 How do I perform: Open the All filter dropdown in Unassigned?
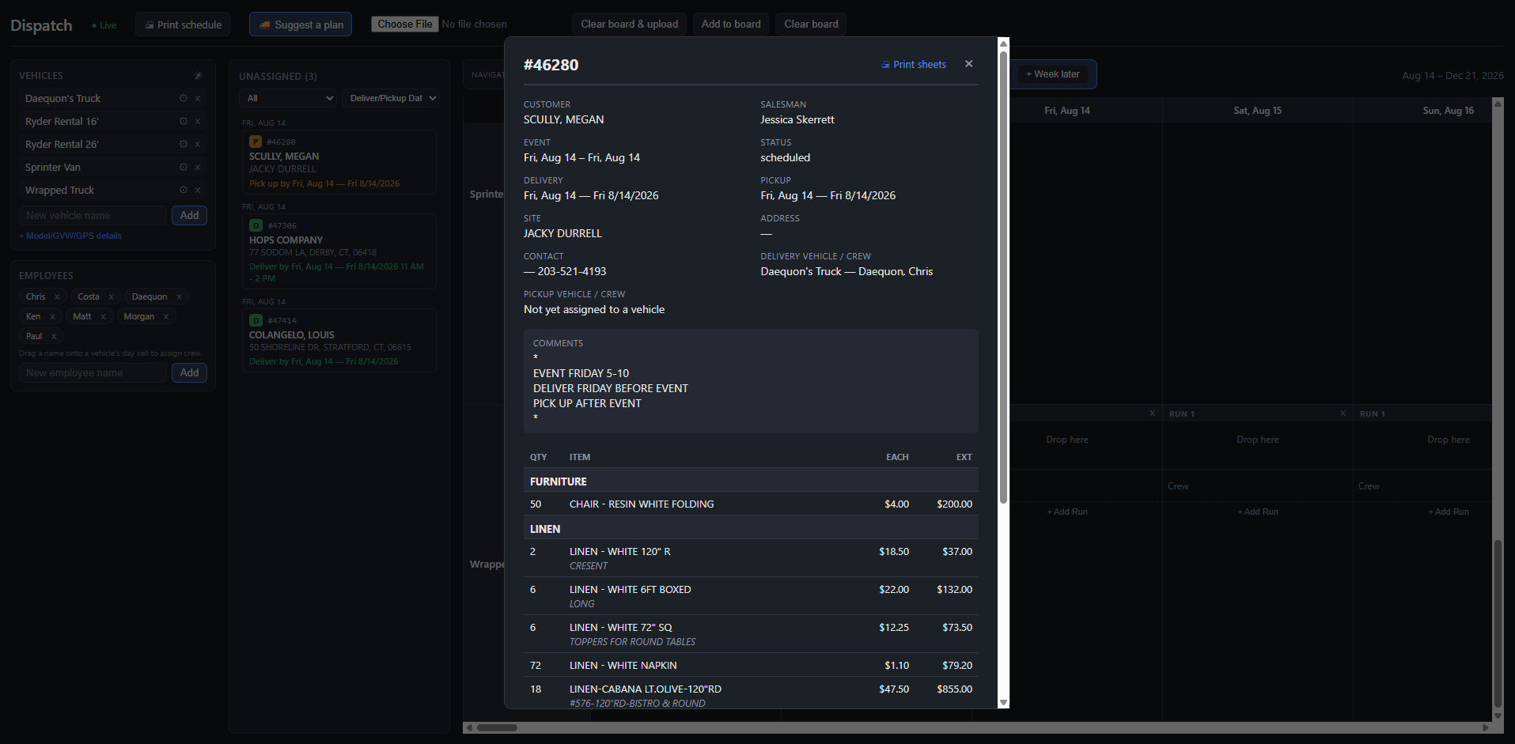tap(288, 98)
